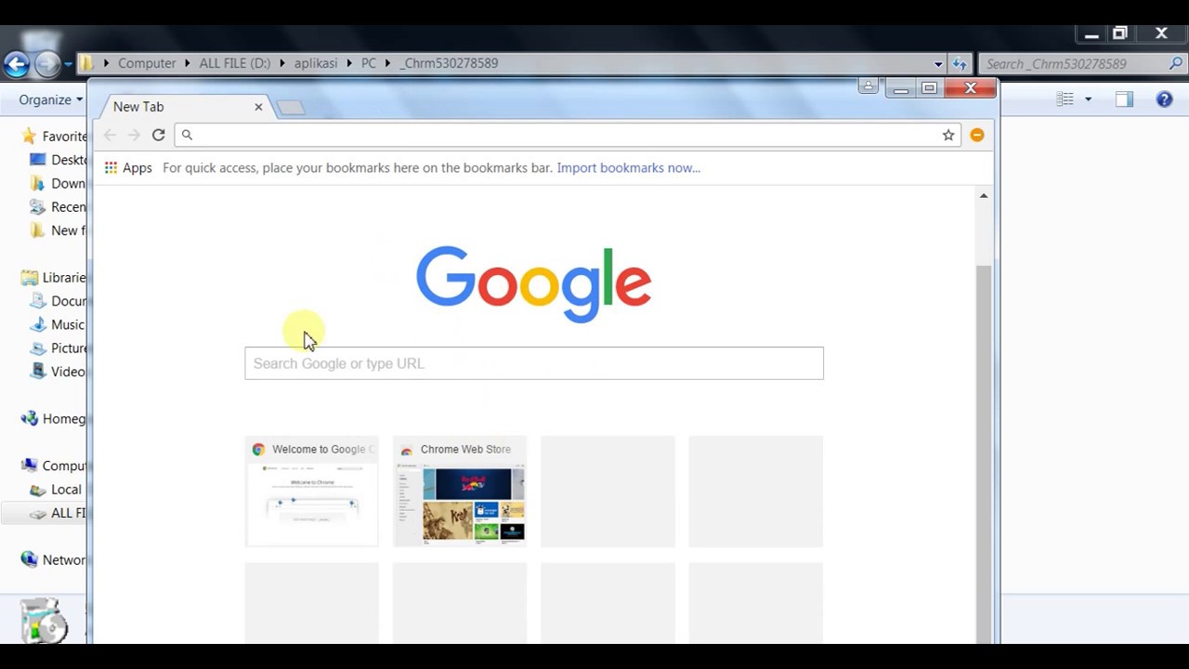The height and width of the screenshot is (669, 1189).
Task: Expand arrow after aplikasi in path
Action: click(x=350, y=63)
